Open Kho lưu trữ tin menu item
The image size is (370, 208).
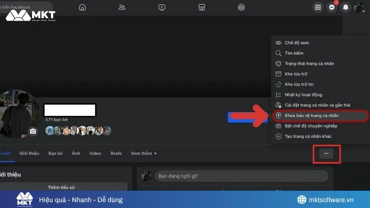[320, 84]
